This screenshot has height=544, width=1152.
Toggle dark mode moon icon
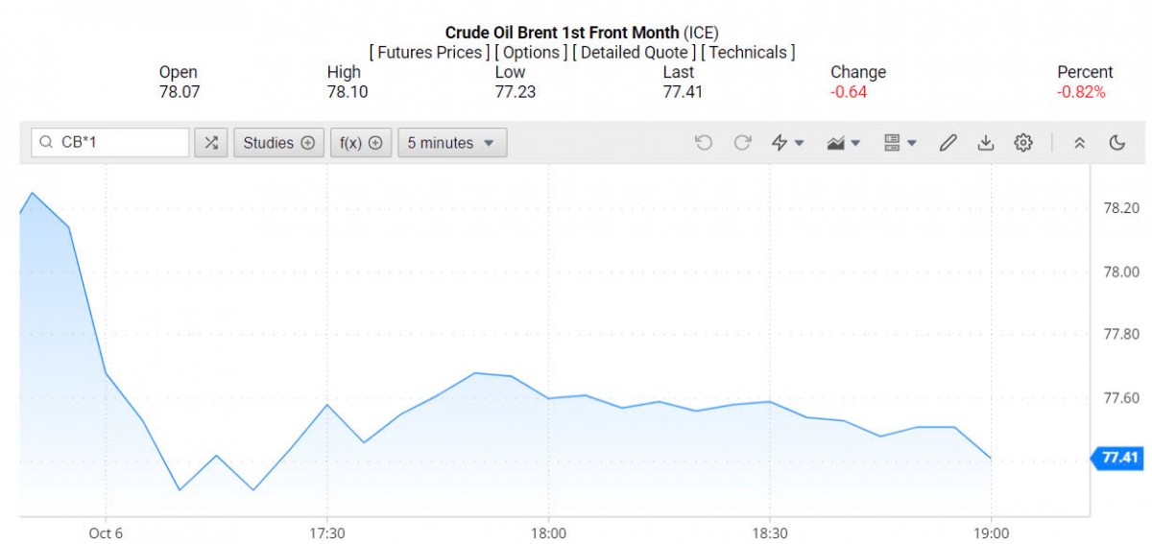point(1116,143)
